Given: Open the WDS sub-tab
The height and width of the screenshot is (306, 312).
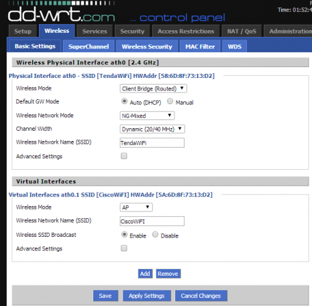Looking at the screenshot, I should coord(235,46).
